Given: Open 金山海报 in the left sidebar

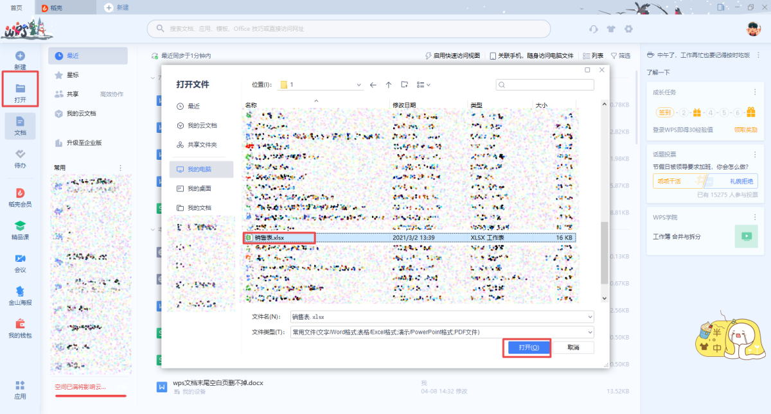Looking at the screenshot, I should click(x=20, y=291).
